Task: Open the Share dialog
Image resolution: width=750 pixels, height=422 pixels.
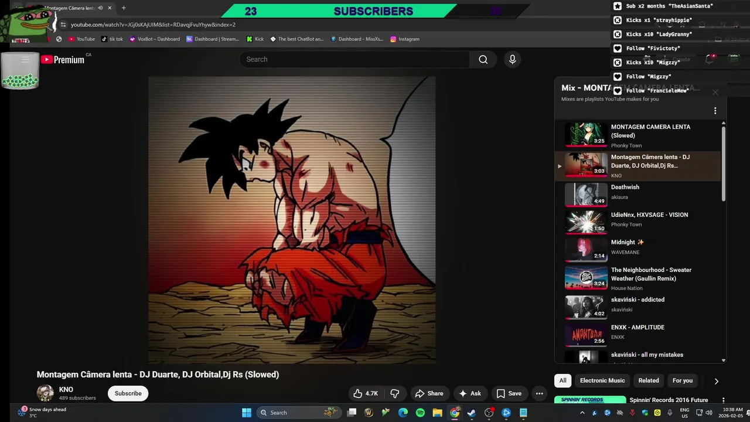Action: coord(429,393)
